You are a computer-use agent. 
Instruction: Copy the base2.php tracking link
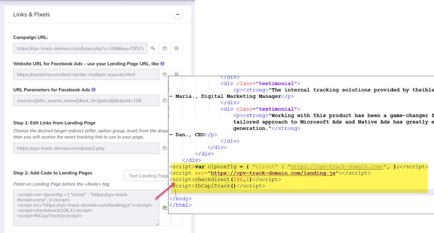point(165,148)
